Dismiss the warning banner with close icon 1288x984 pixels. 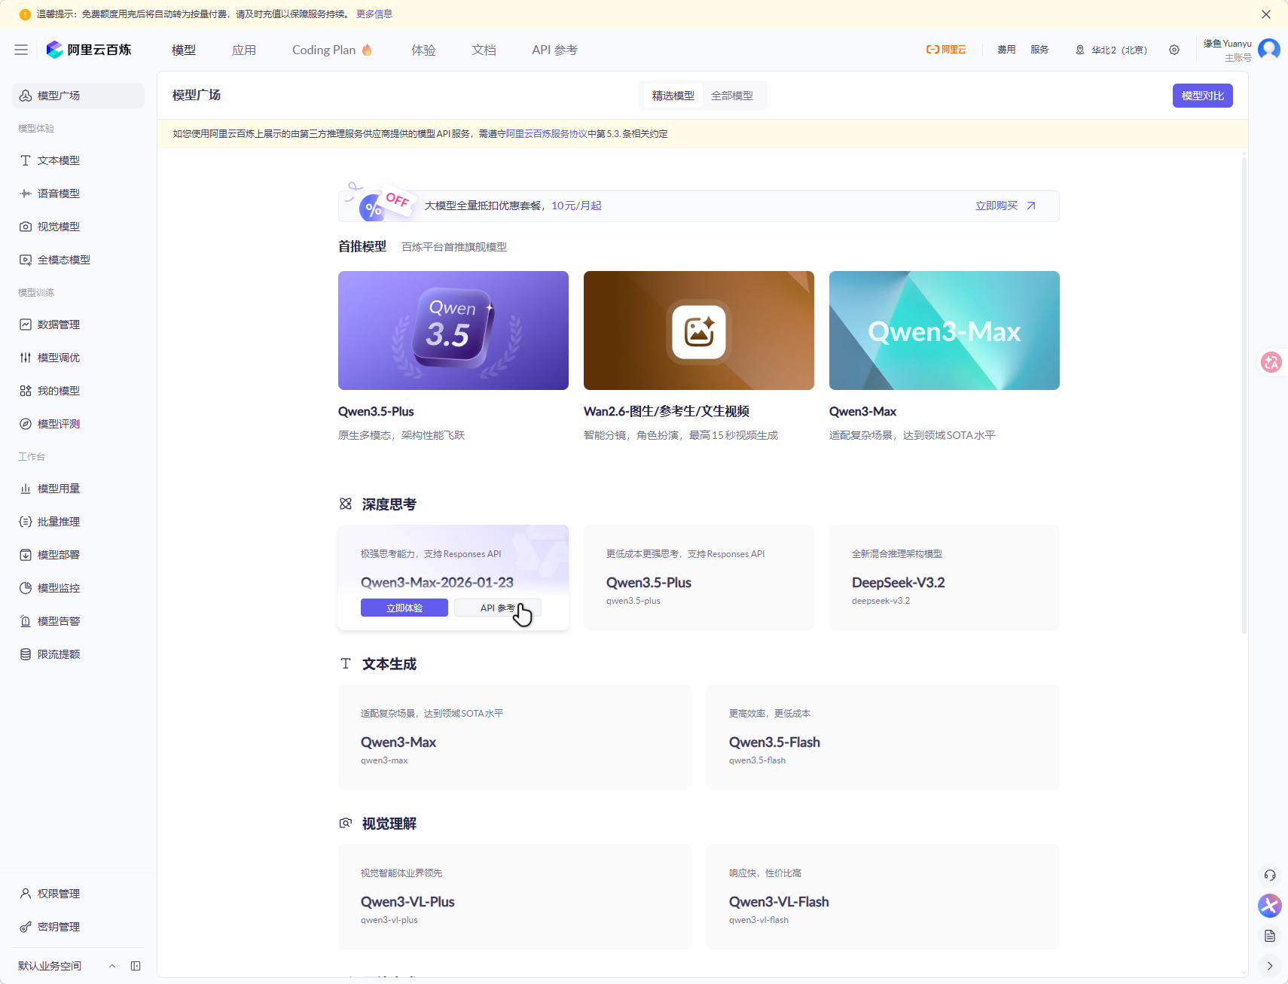point(1266,14)
